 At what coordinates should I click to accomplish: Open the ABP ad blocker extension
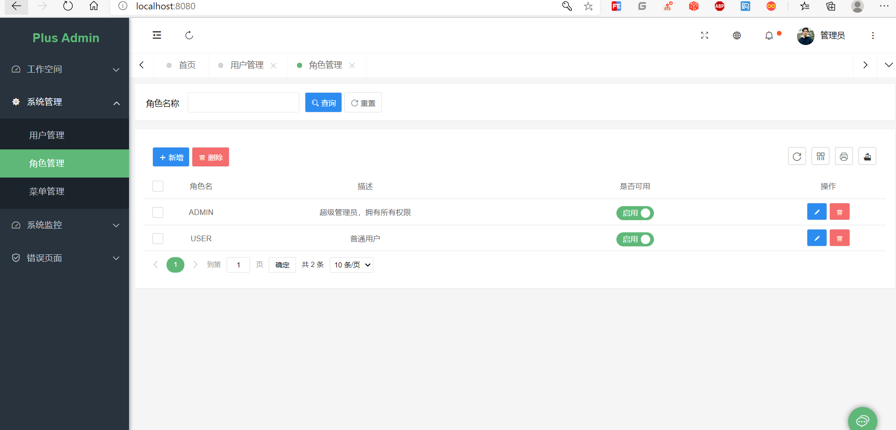click(x=720, y=6)
